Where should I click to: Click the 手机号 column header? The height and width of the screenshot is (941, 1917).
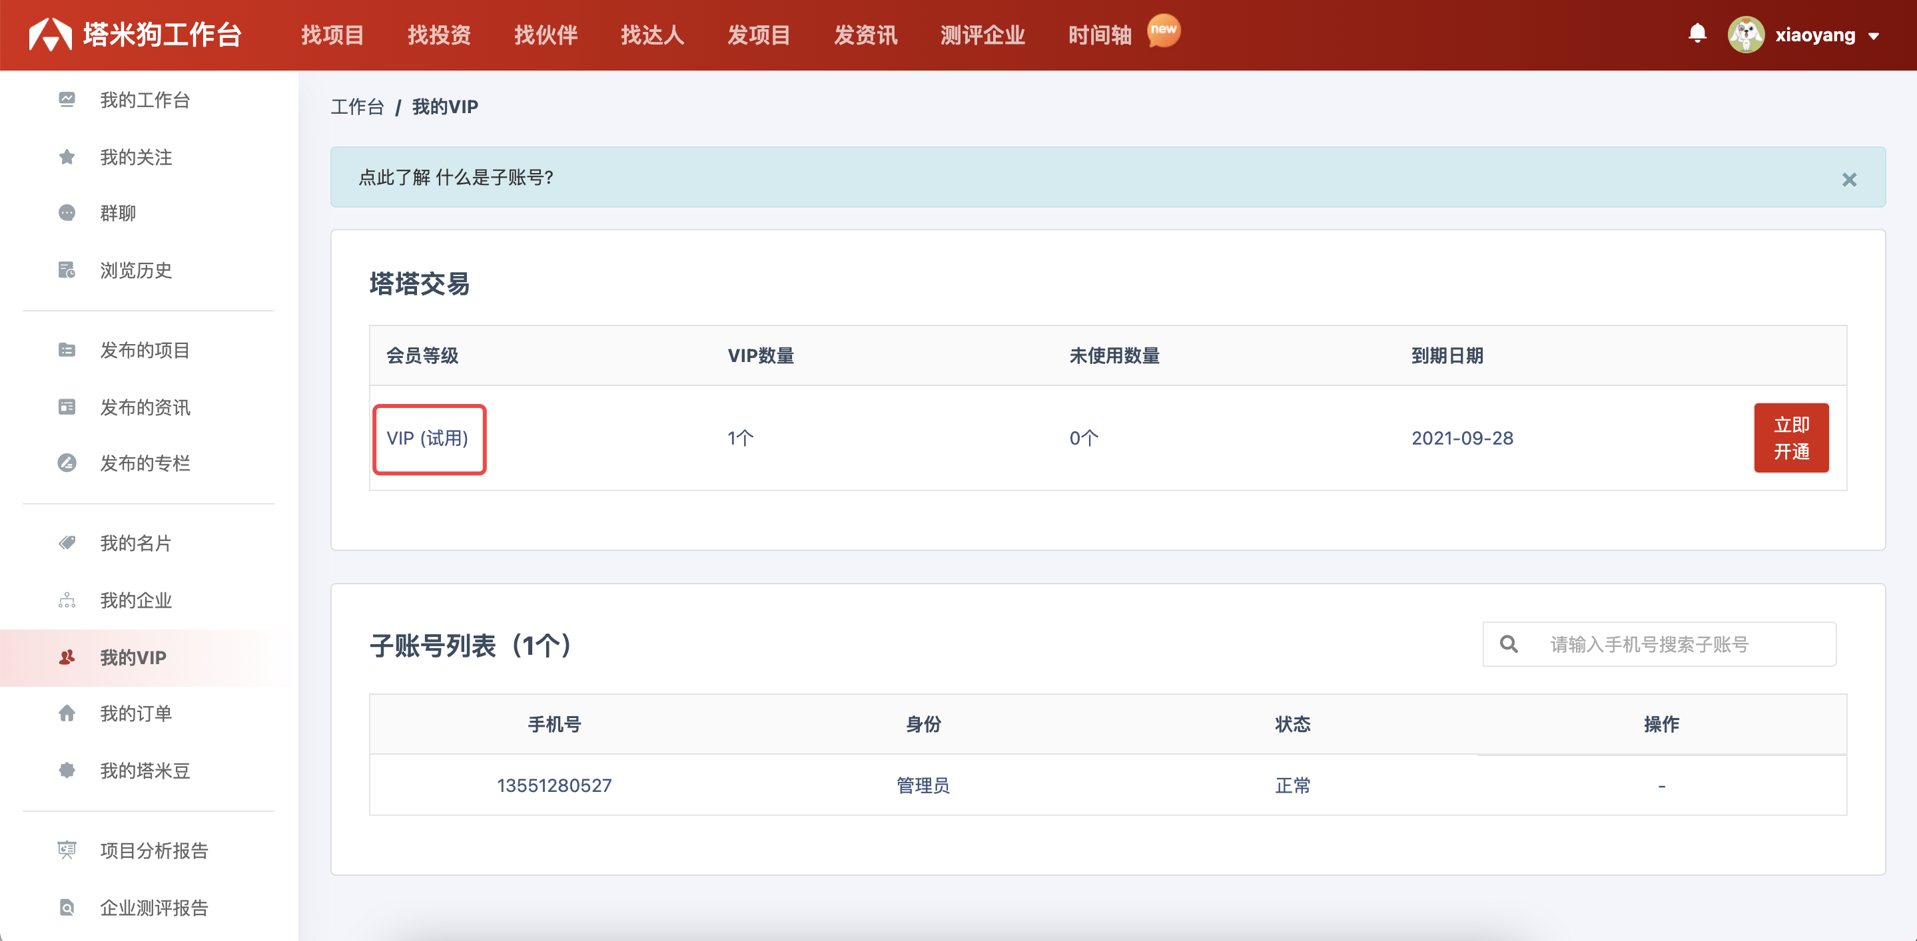click(554, 724)
